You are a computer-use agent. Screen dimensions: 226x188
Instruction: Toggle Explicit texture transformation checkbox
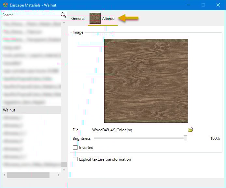point(75,159)
